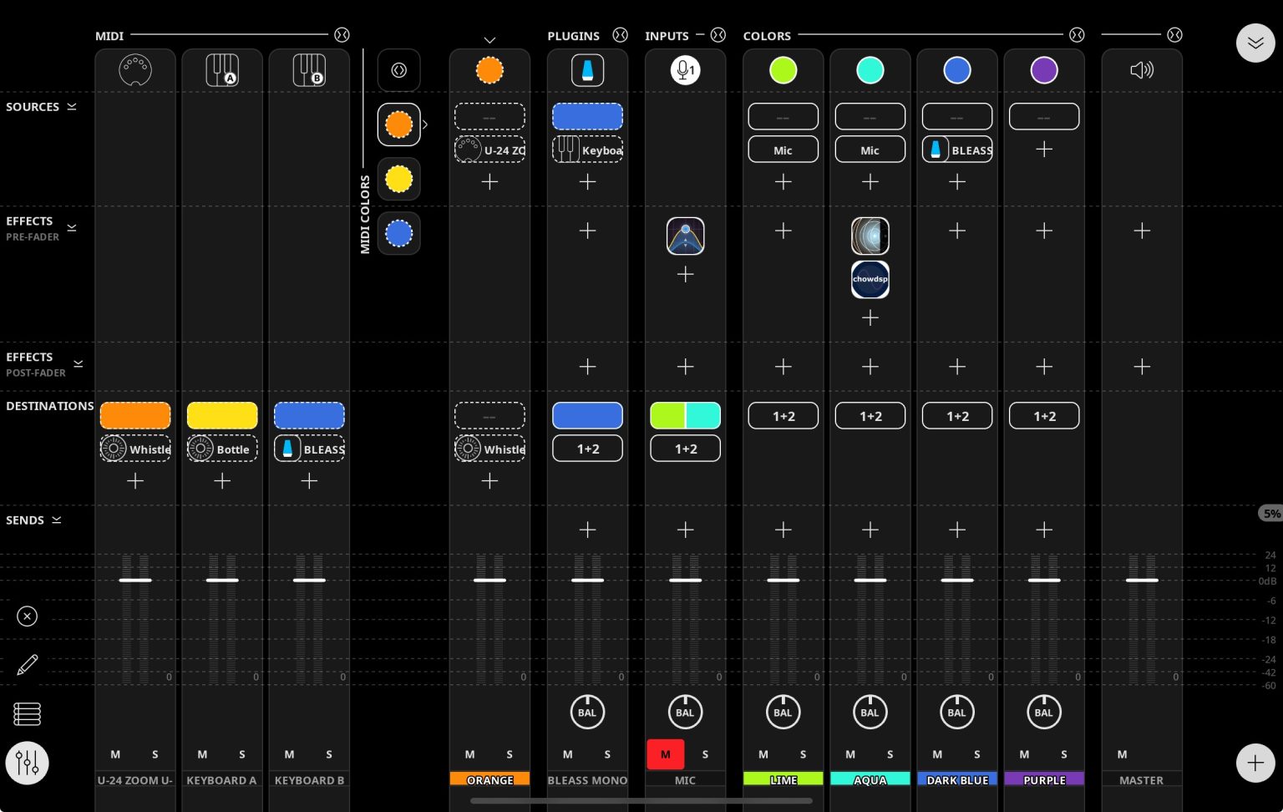Open the chowdsp effect plugin on AQUA channel

(x=870, y=279)
